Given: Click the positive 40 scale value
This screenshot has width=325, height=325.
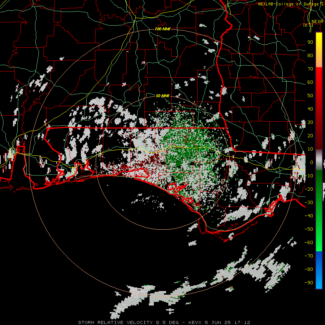Looking at the screenshot, I should tap(310, 109).
